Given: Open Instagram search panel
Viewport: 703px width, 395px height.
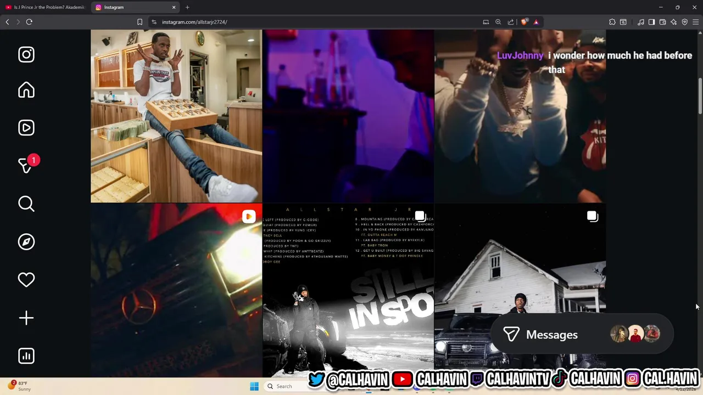Looking at the screenshot, I should 26,204.
